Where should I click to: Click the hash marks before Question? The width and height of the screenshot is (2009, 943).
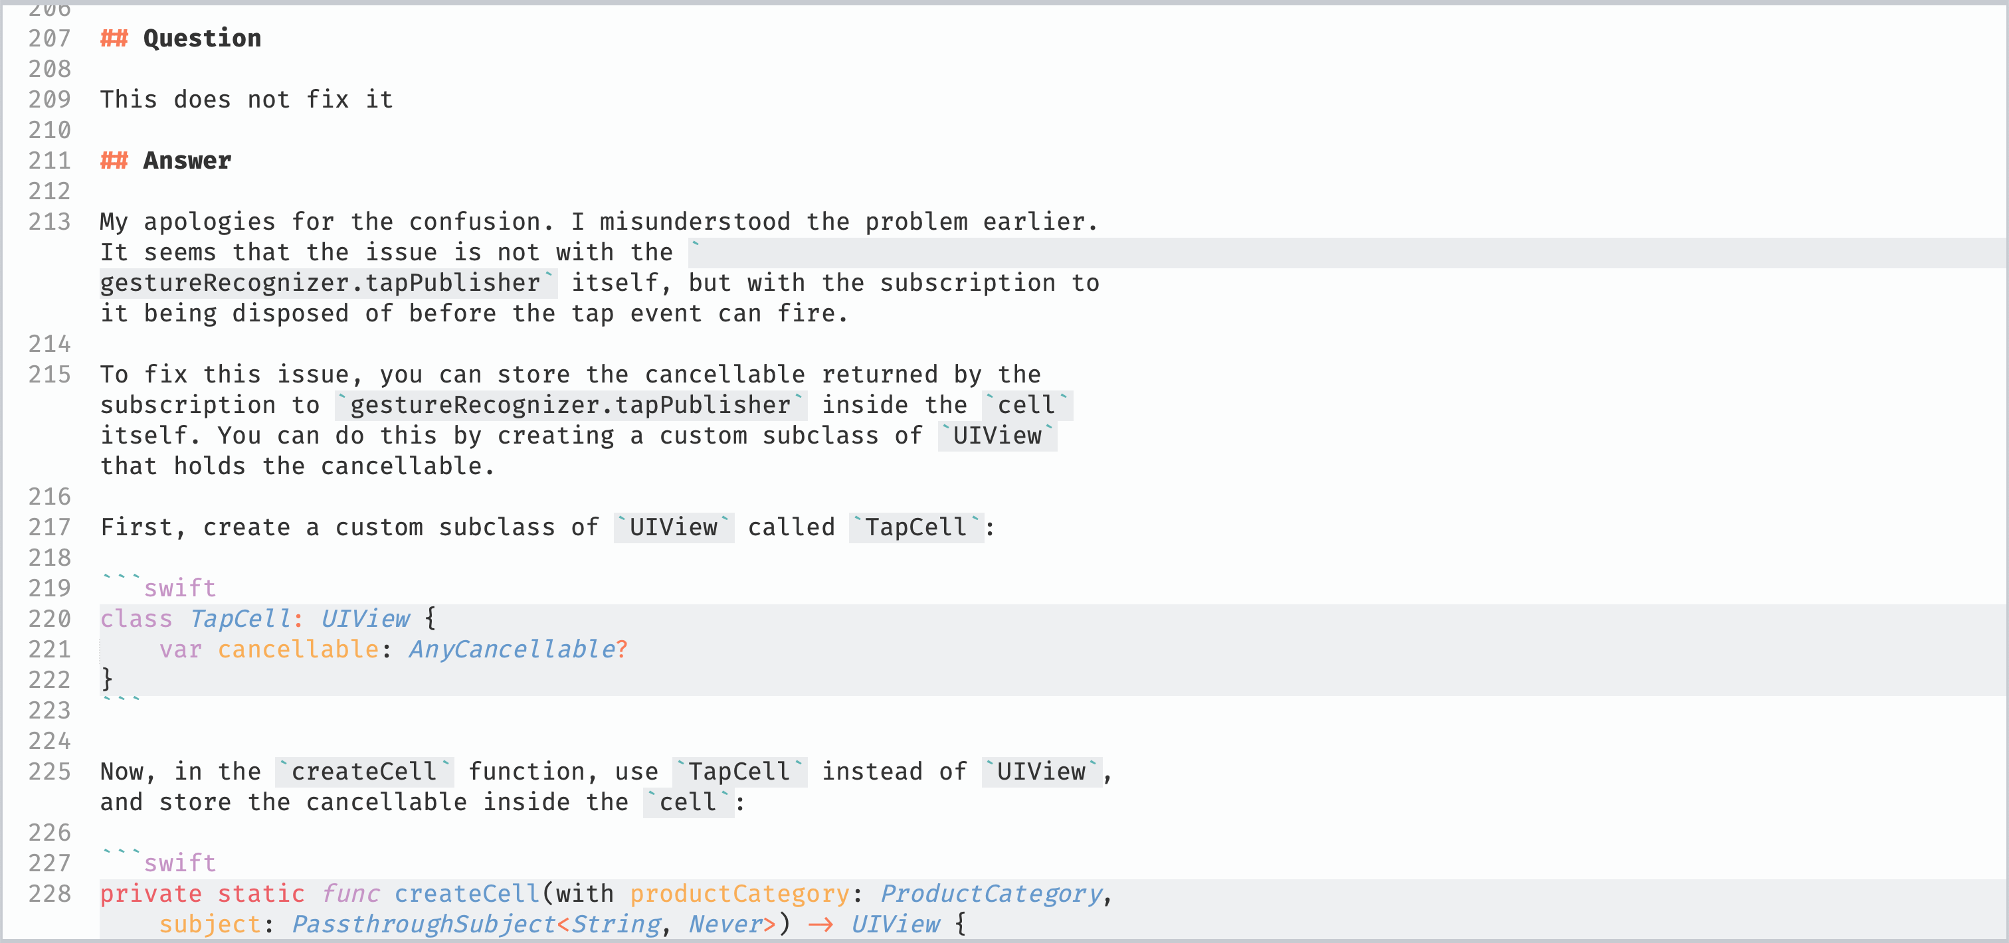point(114,39)
